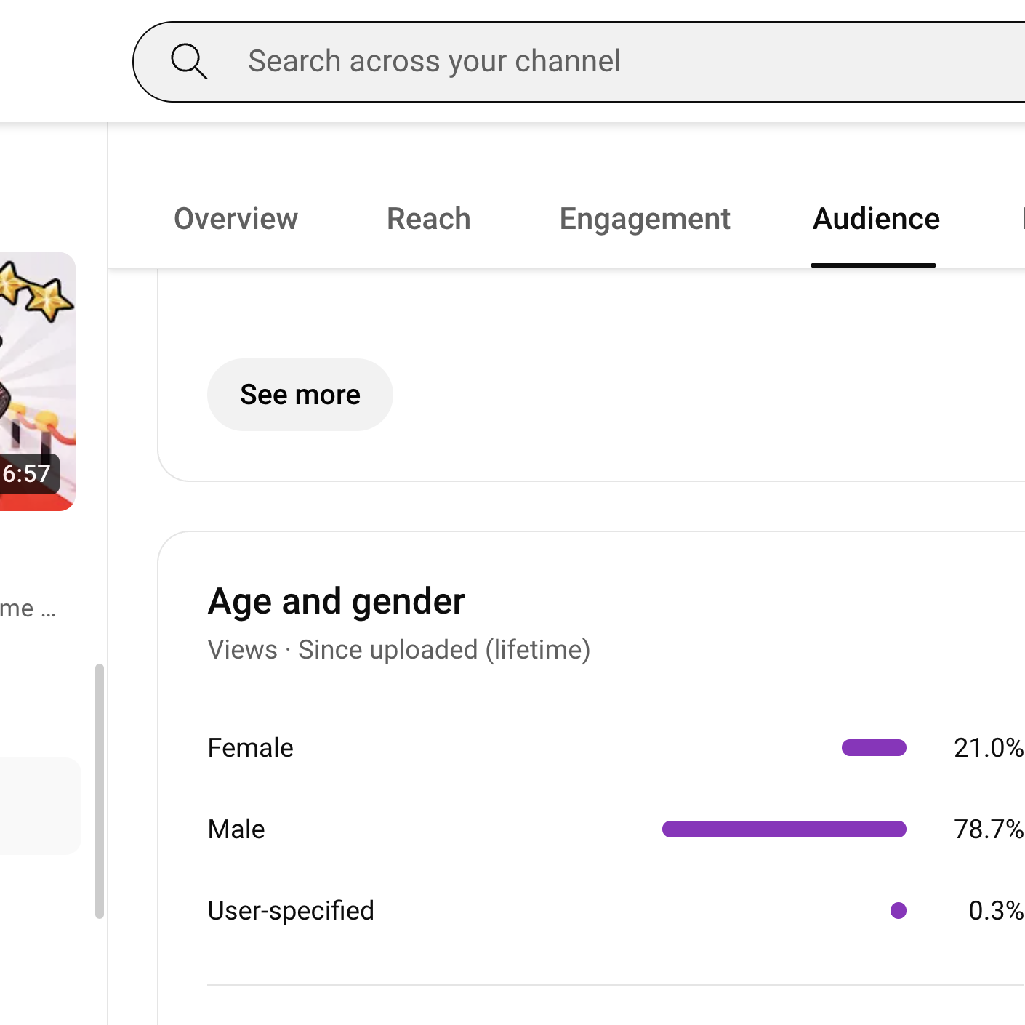Image resolution: width=1025 pixels, height=1025 pixels.
Task: Select the Male demographic row label
Action: pos(236,829)
